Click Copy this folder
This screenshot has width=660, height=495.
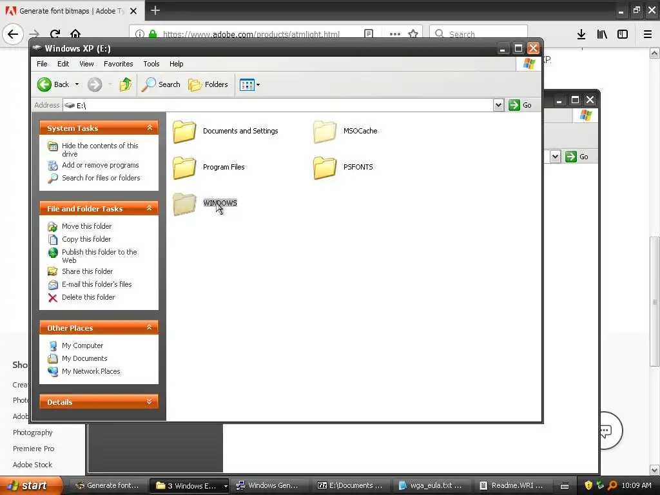(x=86, y=239)
